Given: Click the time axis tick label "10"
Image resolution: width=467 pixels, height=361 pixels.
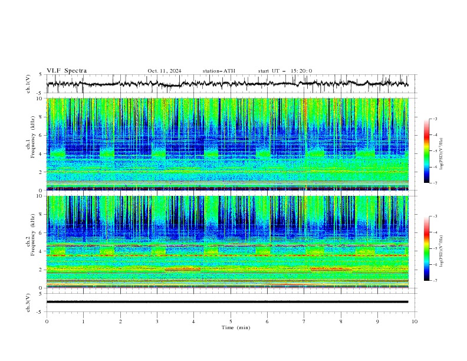Looking at the screenshot, I should (415, 321).
